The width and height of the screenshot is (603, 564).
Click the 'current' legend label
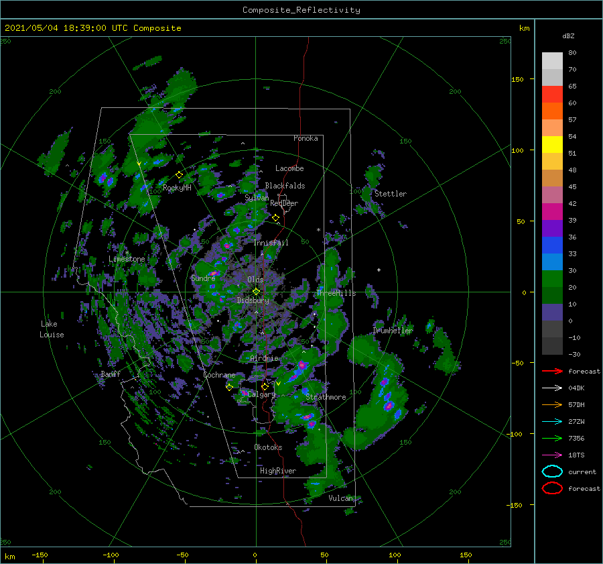pyautogui.click(x=582, y=472)
